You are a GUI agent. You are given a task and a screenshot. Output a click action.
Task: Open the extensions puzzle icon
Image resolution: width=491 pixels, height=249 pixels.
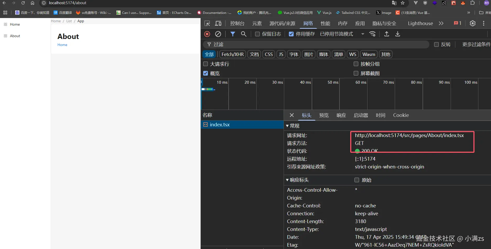click(x=472, y=3)
